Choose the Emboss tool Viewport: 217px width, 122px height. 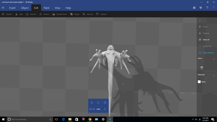click(x=44, y=14)
